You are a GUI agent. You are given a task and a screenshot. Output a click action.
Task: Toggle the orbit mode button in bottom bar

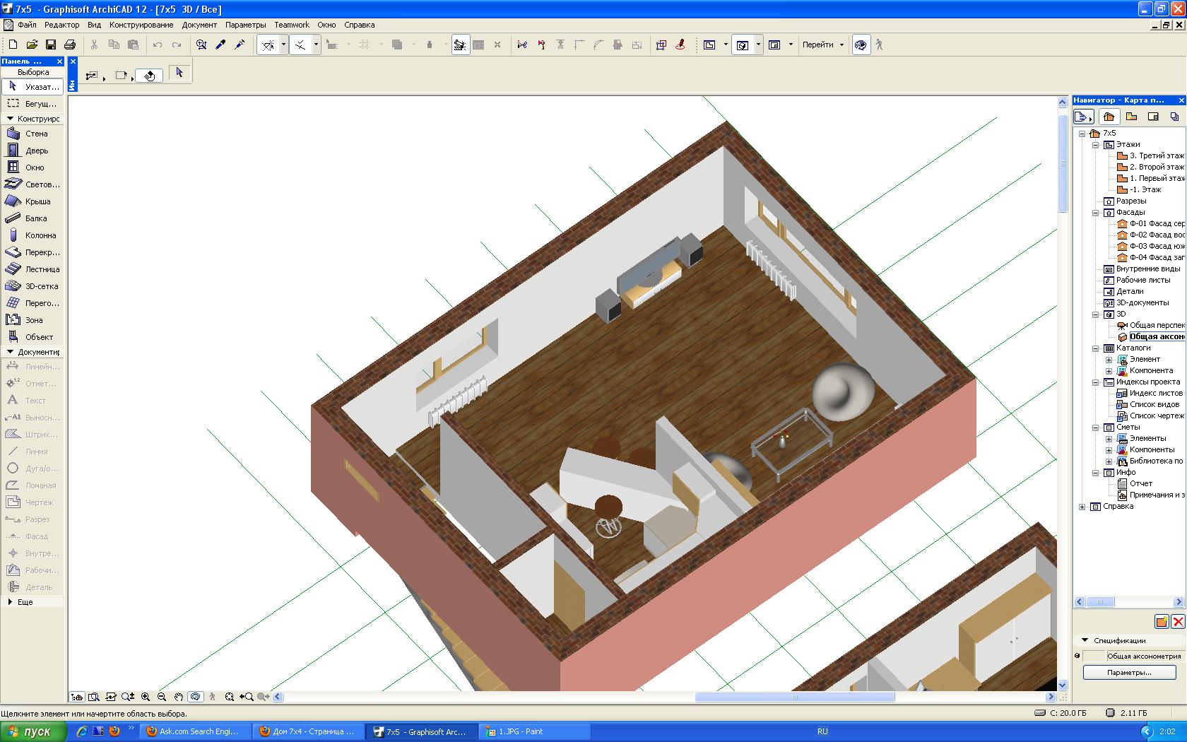tap(196, 697)
